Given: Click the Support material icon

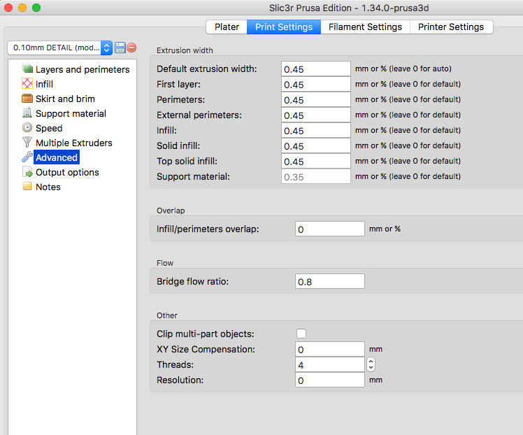Looking at the screenshot, I should coord(28,113).
